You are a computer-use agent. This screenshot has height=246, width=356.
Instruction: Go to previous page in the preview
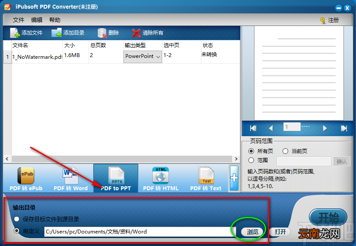pyautogui.click(x=270, y=128)
